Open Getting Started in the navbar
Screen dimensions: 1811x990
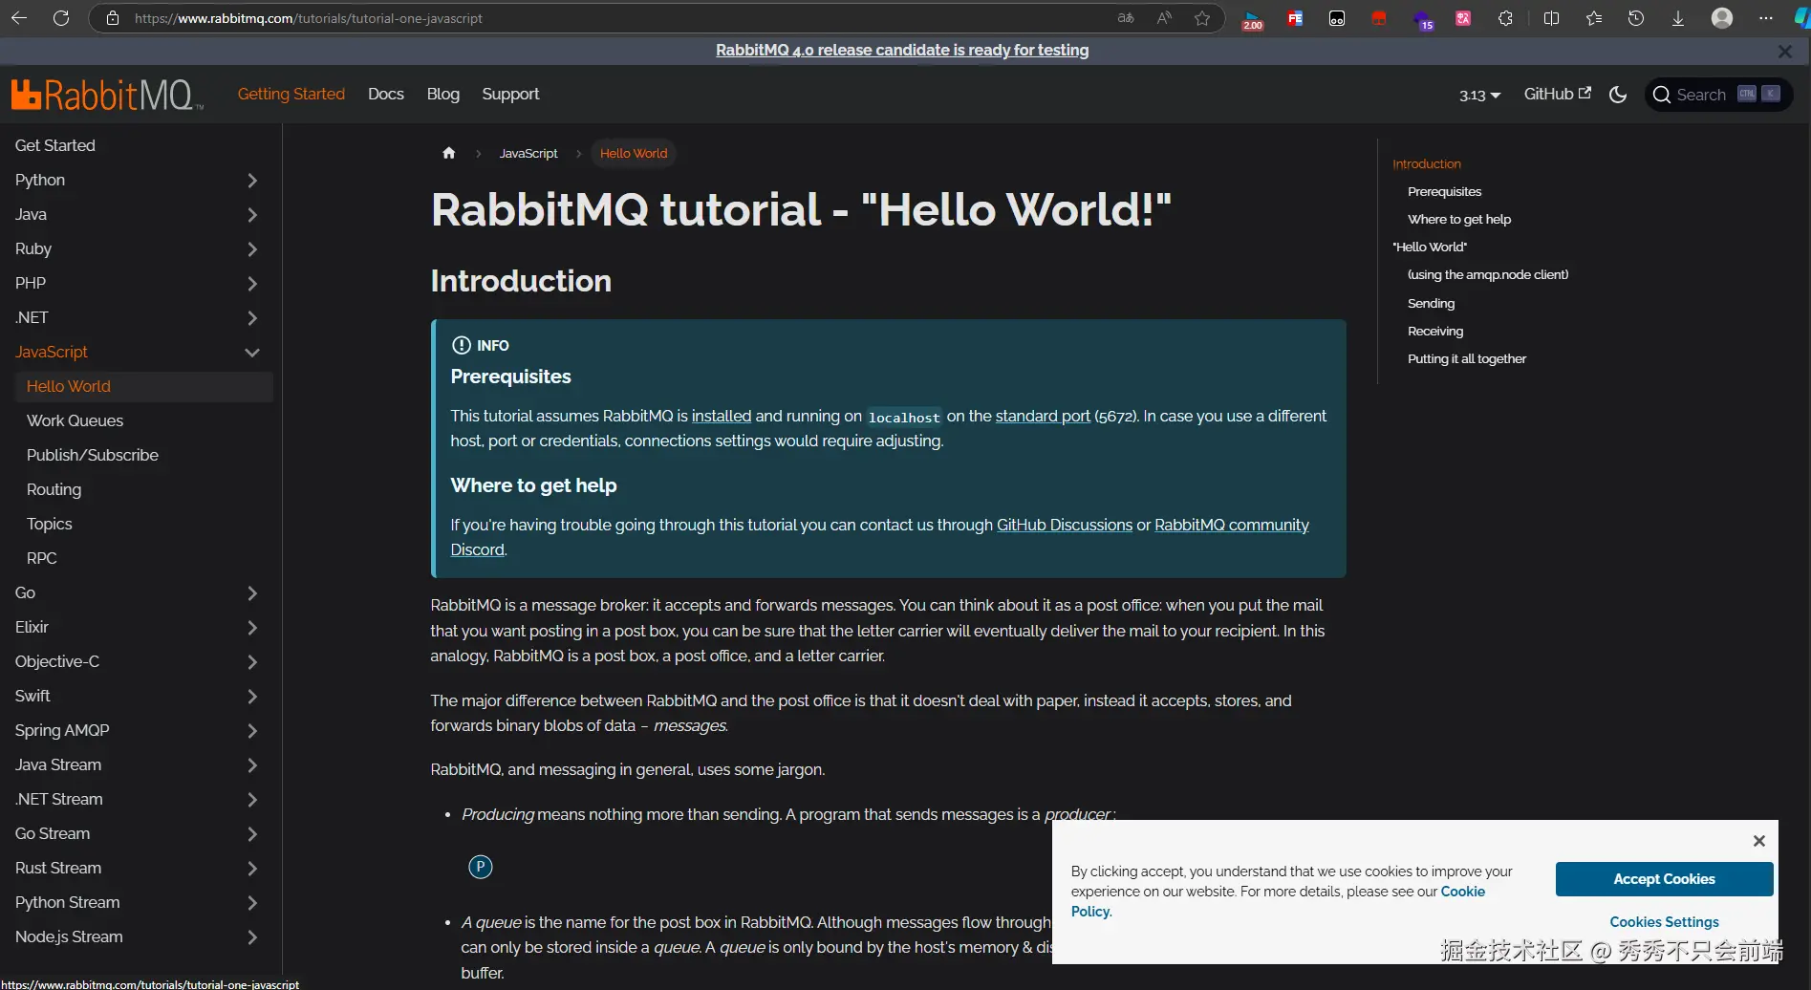[x=291, y=94]
